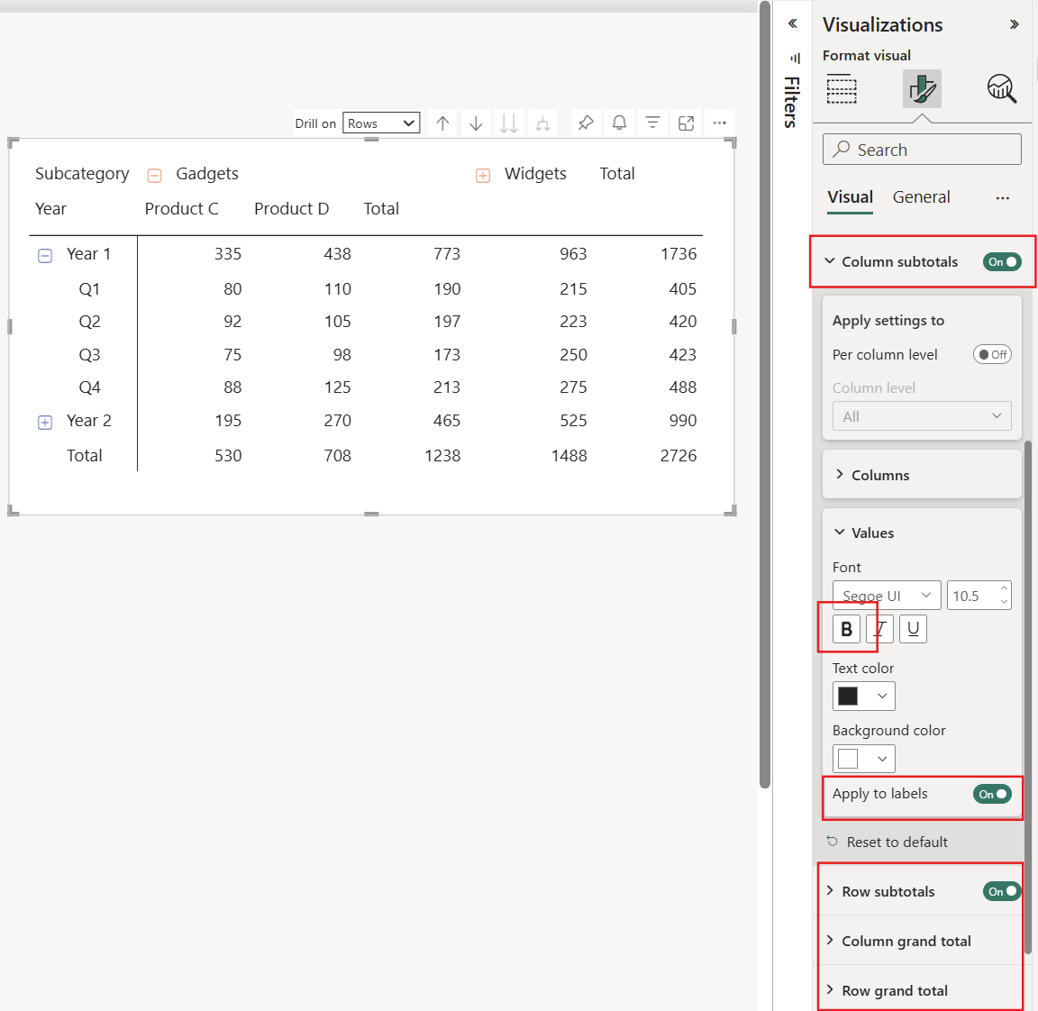Increase font size with up stepper
The image size is (1038, 1011).
(x=1005, y=587)
